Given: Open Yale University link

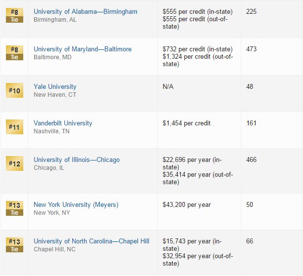Looking at the screenshot, I should [x=55, y=87].
